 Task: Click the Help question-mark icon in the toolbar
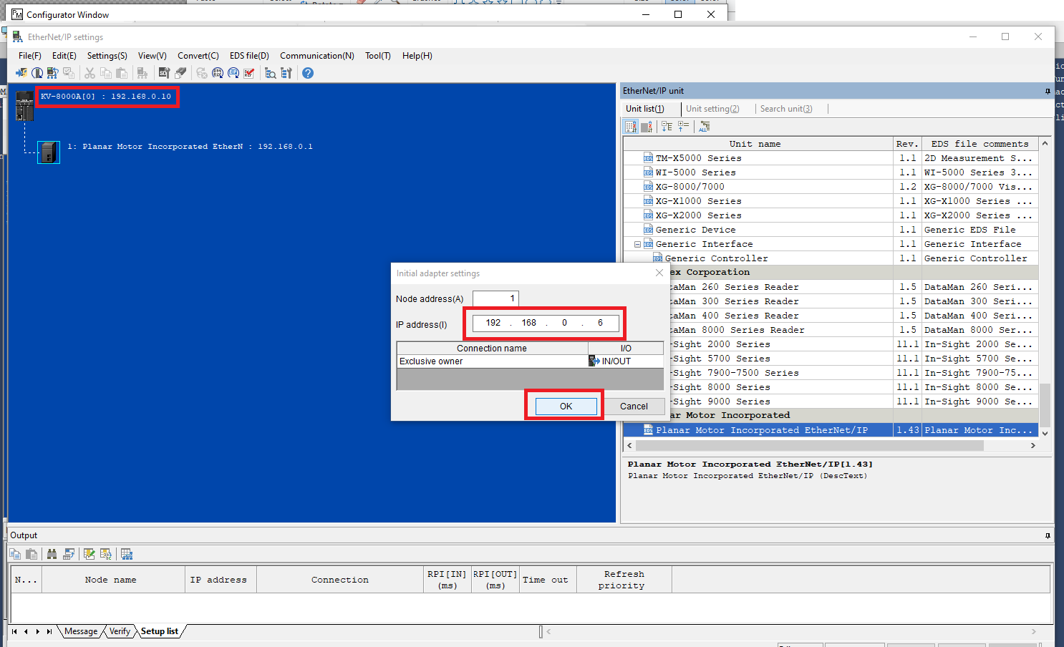[307, 72]
